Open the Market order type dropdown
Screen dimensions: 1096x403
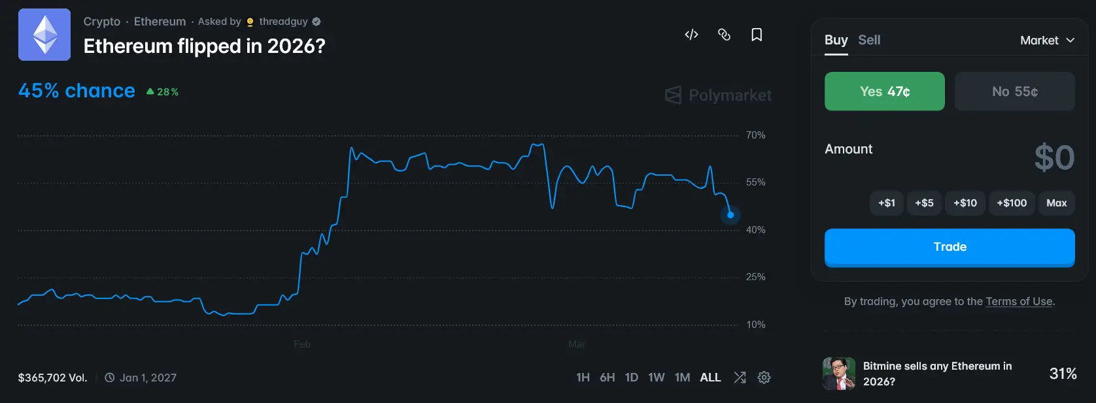[1047, 40]
